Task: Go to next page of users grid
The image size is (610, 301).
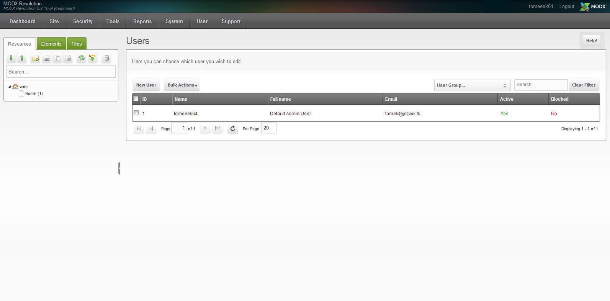Action: (205, 129)
